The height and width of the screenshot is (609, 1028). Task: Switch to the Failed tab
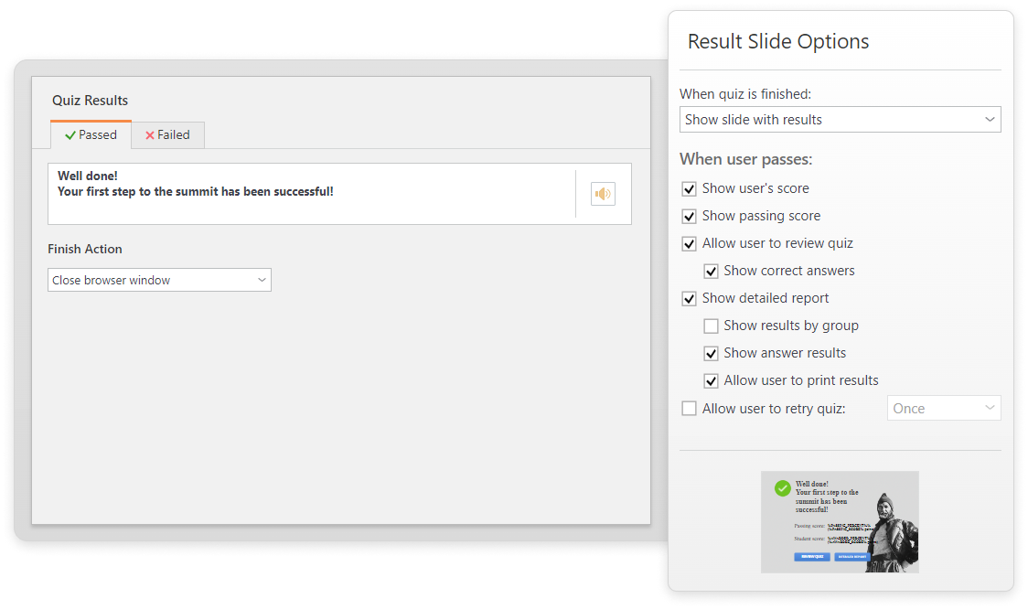[167, 134]
